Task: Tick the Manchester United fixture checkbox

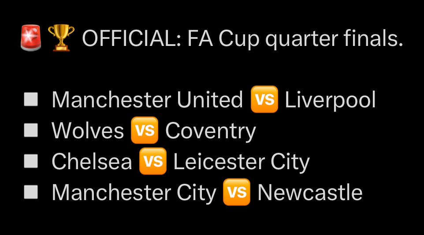Action: click(x=30, y=99)
